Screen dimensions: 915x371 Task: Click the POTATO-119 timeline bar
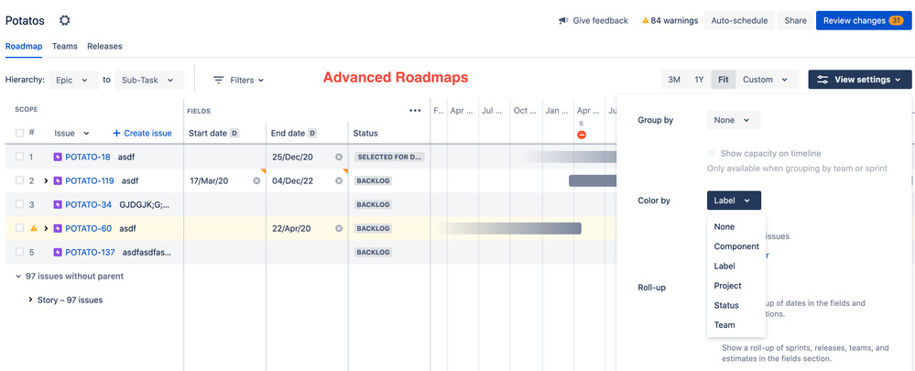click(x=593, y=180)
